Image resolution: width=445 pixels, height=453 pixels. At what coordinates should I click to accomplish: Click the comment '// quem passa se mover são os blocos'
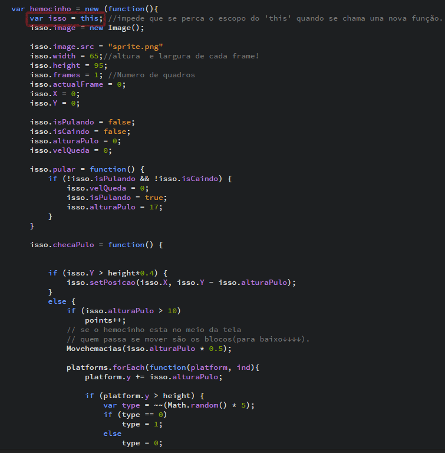click(188, 339)
